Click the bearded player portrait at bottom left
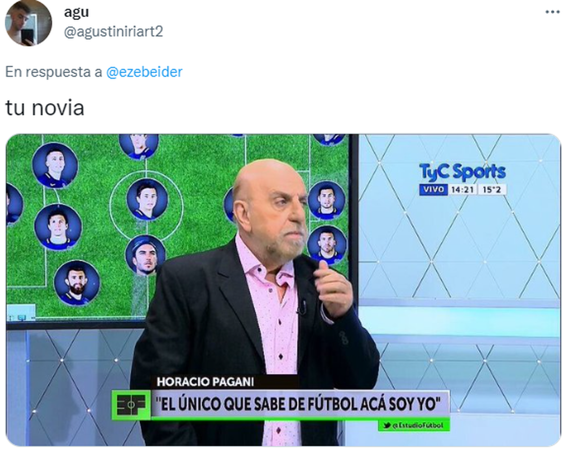This screenshot has width=566, height=451. coord(76,283)
